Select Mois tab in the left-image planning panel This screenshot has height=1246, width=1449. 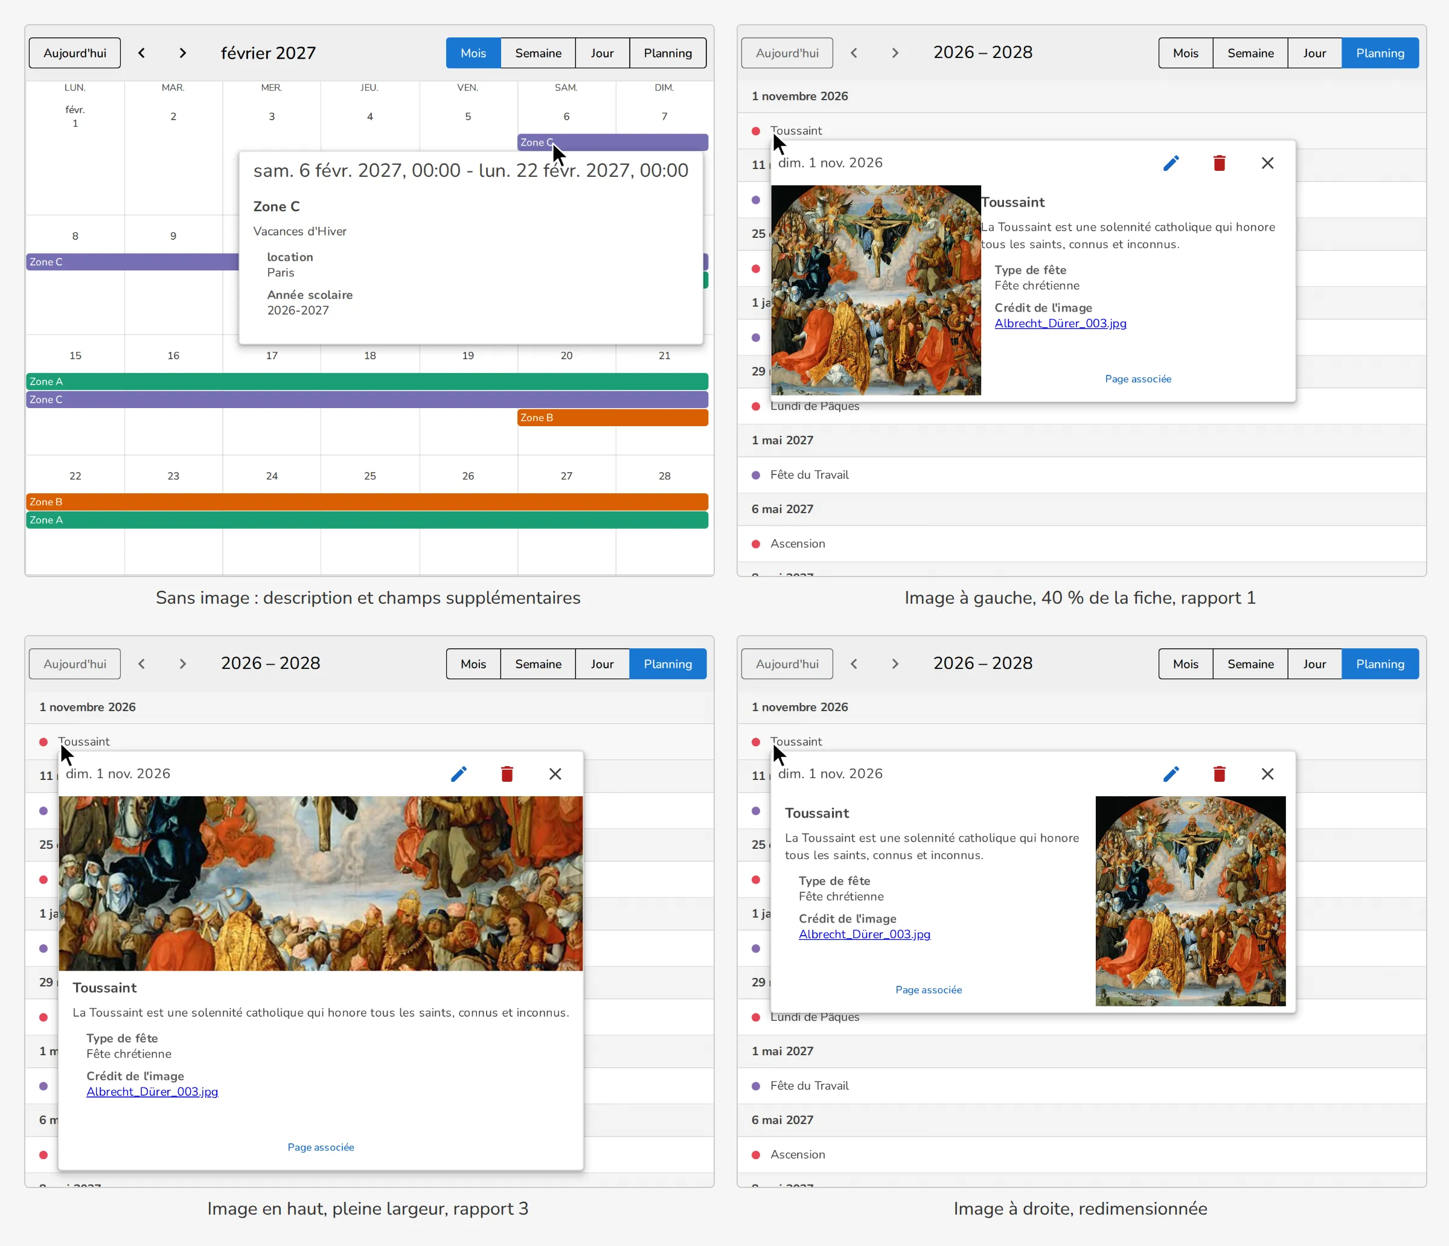click(x=1185, y=53)
